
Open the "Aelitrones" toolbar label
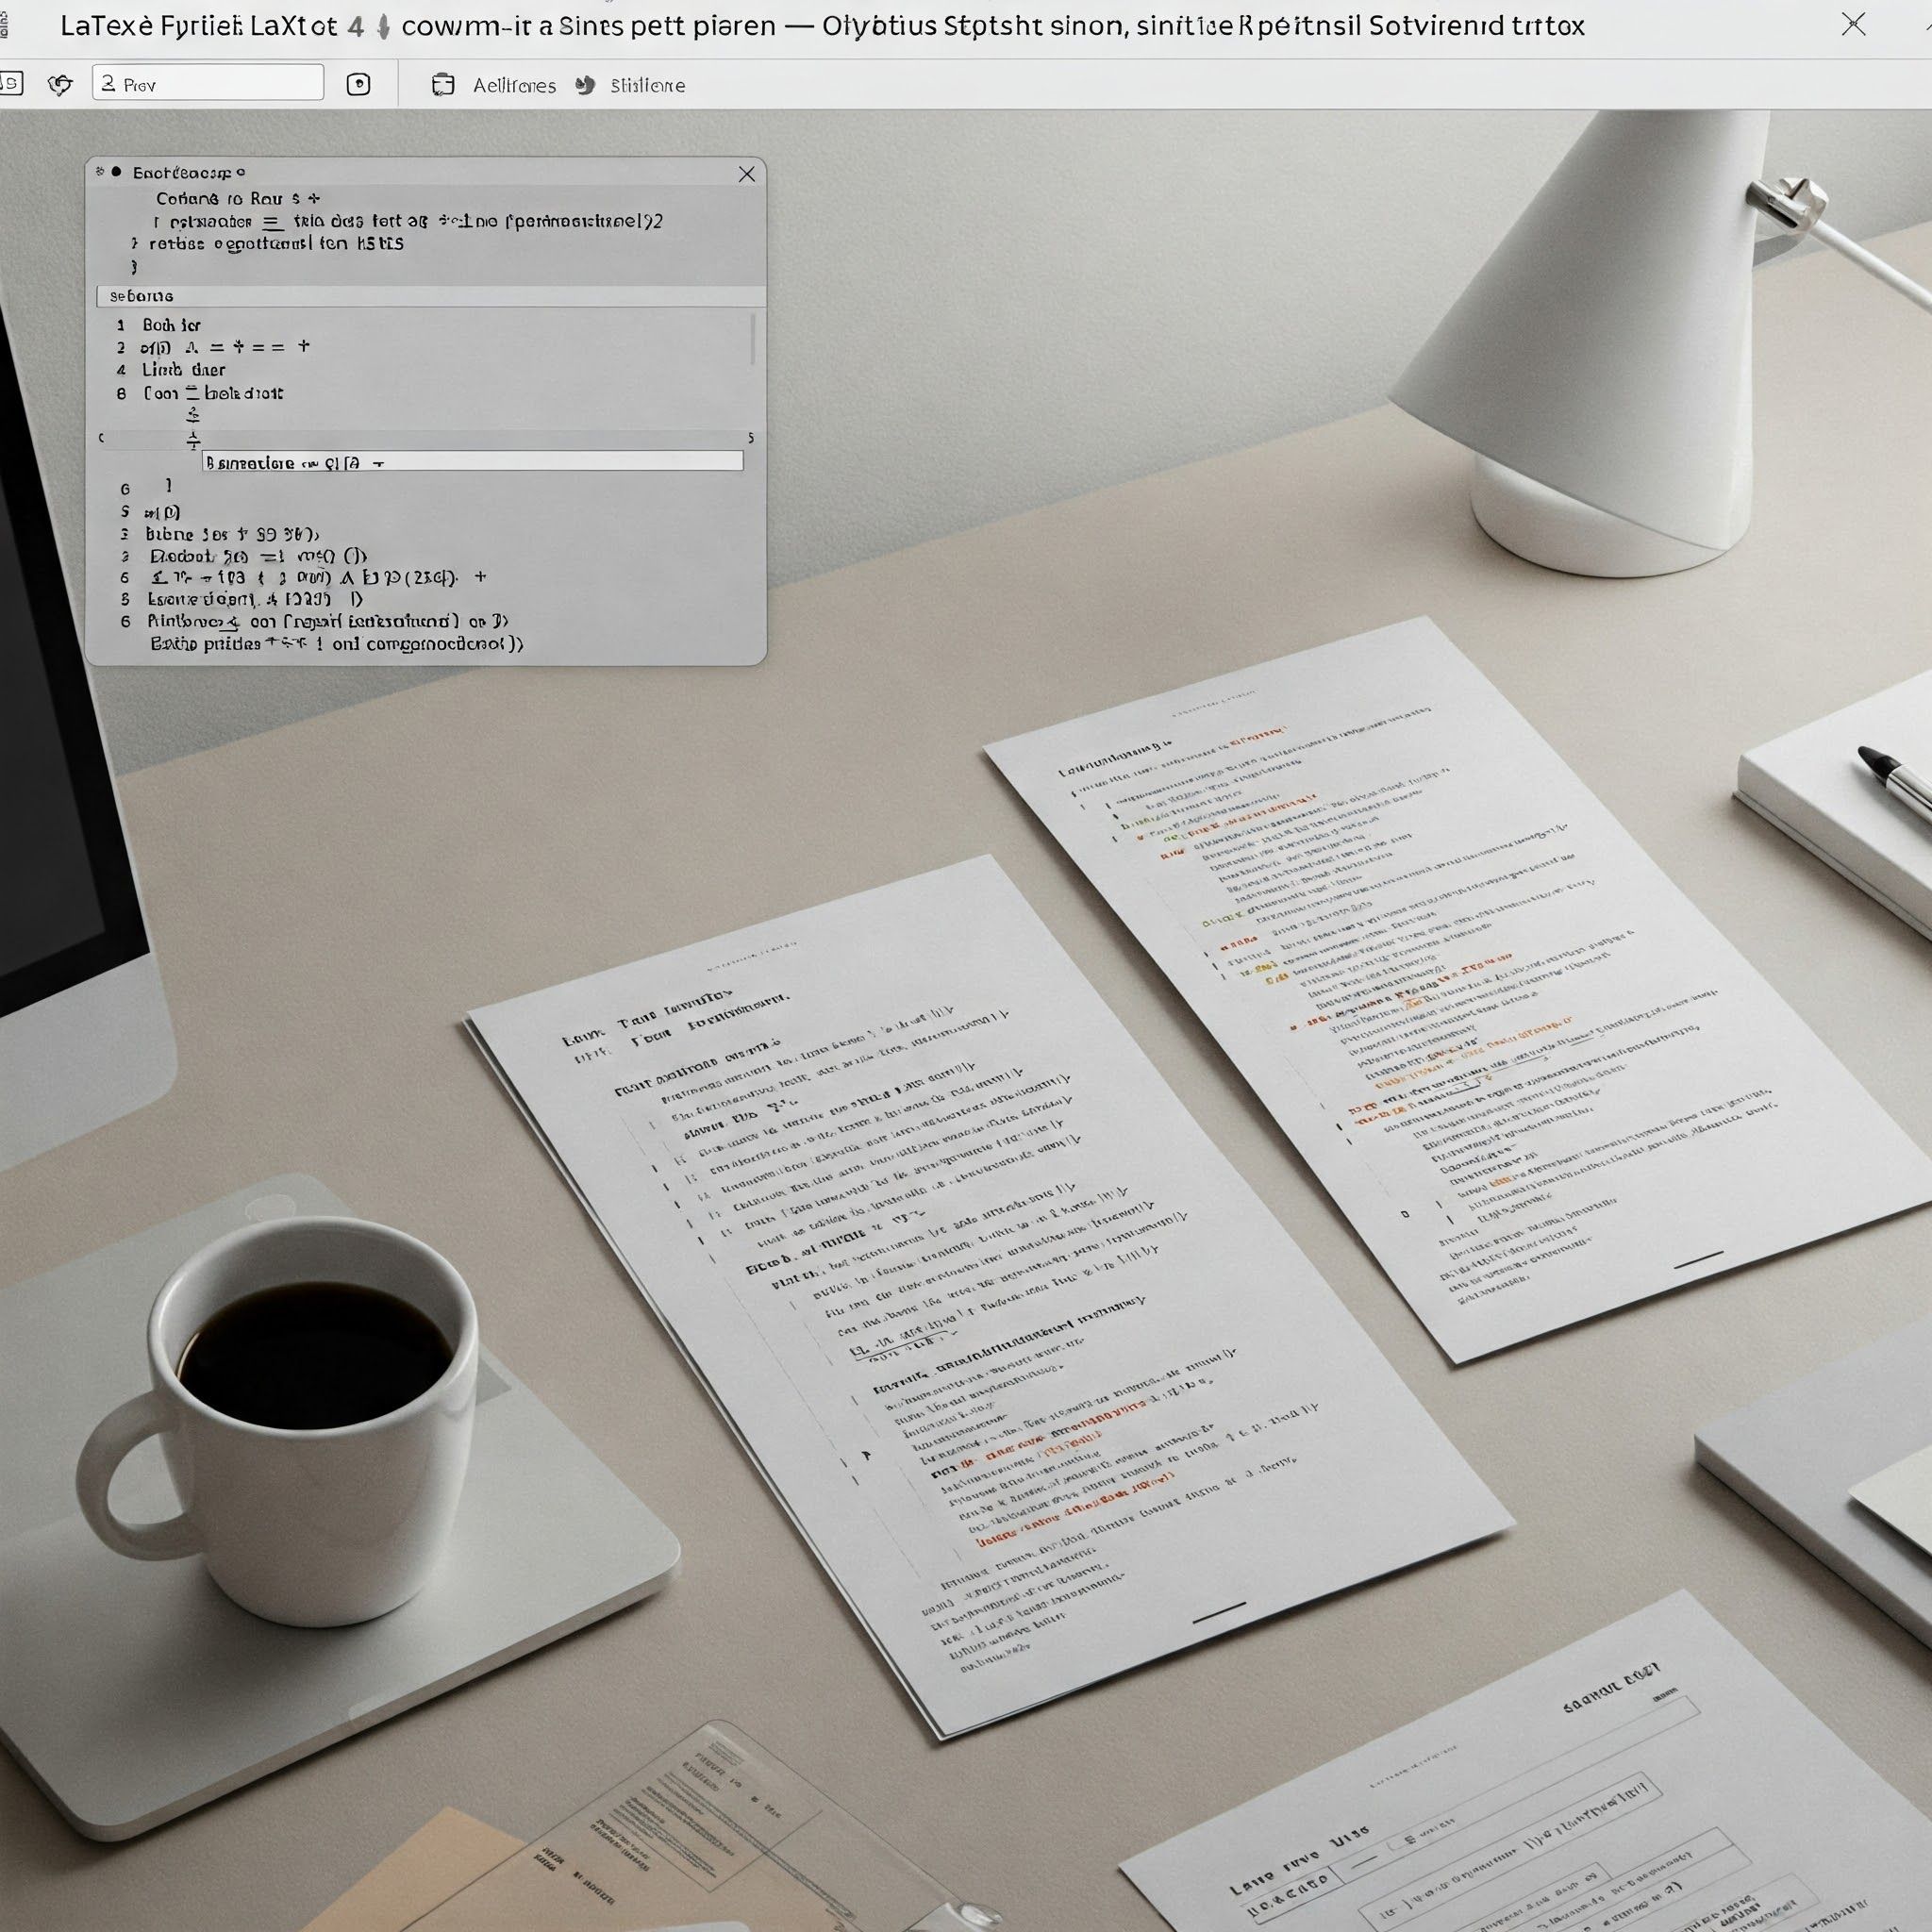tap(514, 86)
